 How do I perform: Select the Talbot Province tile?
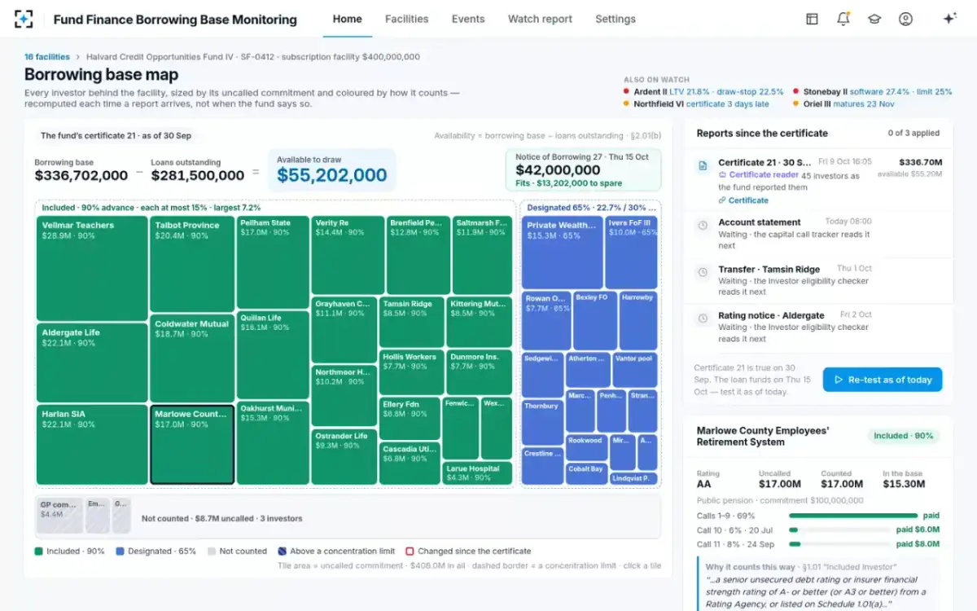coord(192,264)
